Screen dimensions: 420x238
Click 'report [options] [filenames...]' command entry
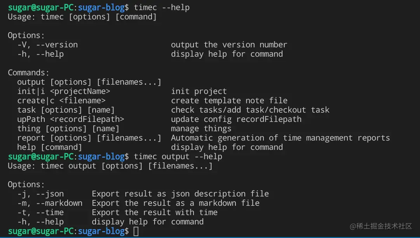pyautogui.click(x=89, y=138)
